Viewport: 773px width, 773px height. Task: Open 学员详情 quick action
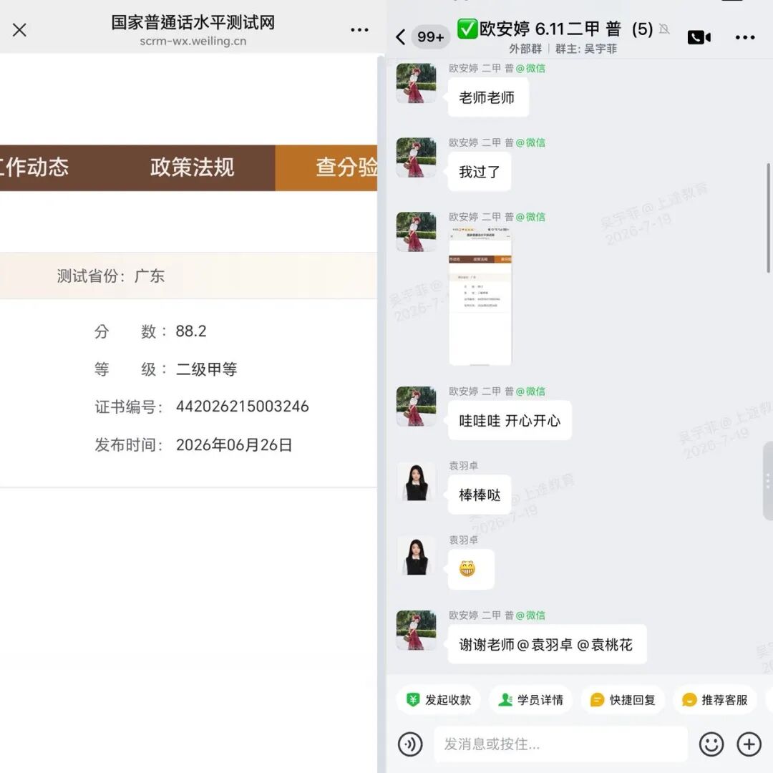(x=530, y=699)
